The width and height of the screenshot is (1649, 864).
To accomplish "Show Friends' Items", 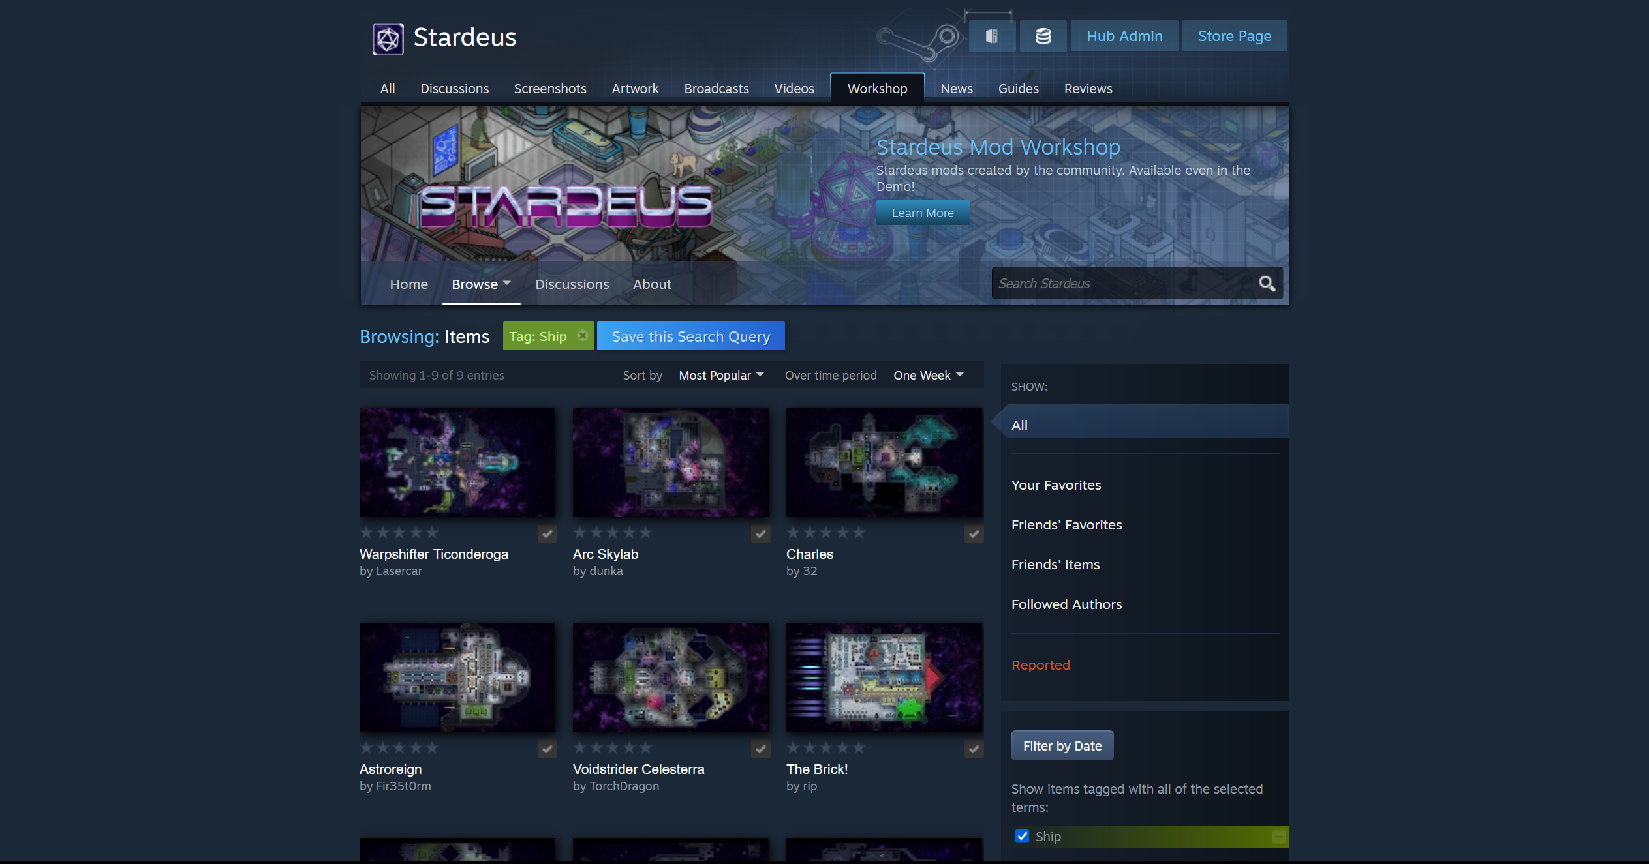I will tap(1055, 565).
